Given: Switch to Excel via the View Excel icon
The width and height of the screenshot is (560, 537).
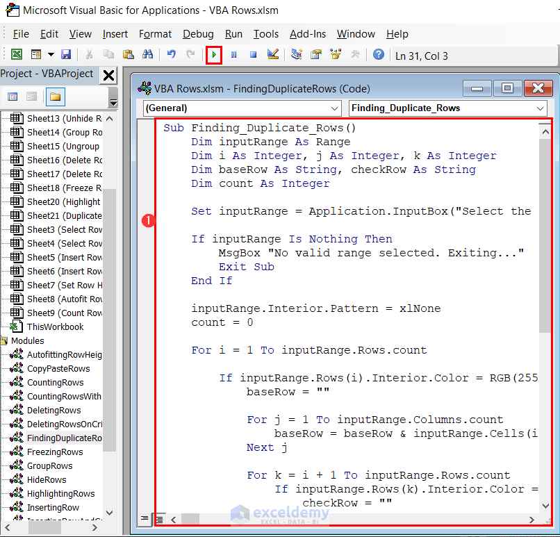Looking at the screenshot, I should pos(16,54).
